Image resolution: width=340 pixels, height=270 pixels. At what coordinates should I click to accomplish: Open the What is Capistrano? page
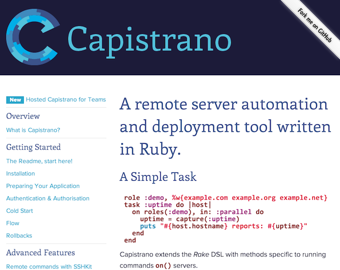(33, 130)
